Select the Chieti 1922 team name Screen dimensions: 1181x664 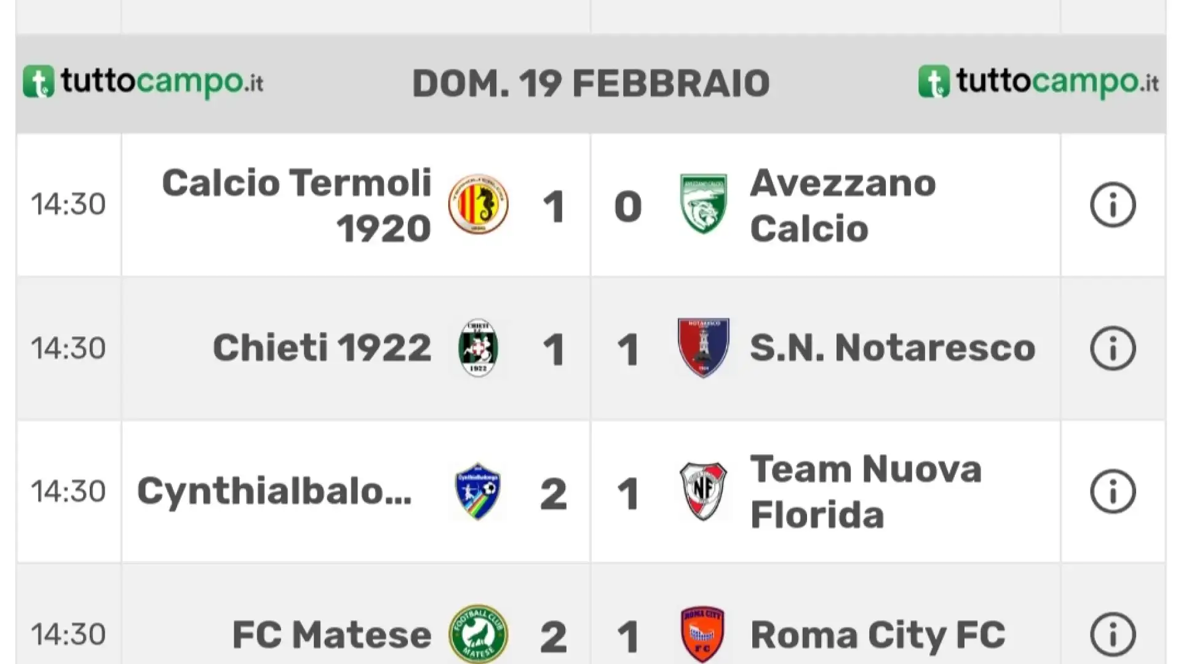point(322,348)
